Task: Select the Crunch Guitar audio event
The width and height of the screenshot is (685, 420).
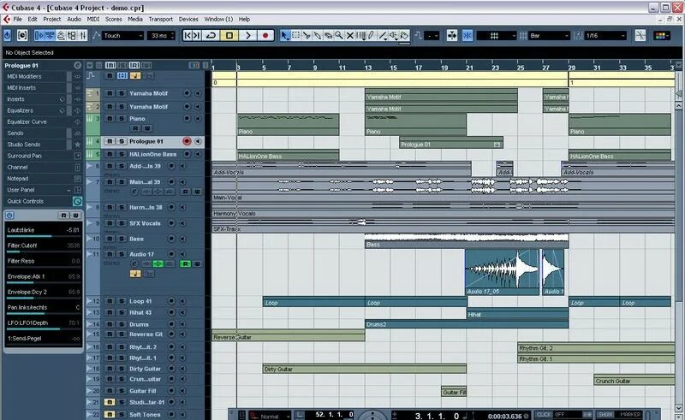Action: [634, 381]
